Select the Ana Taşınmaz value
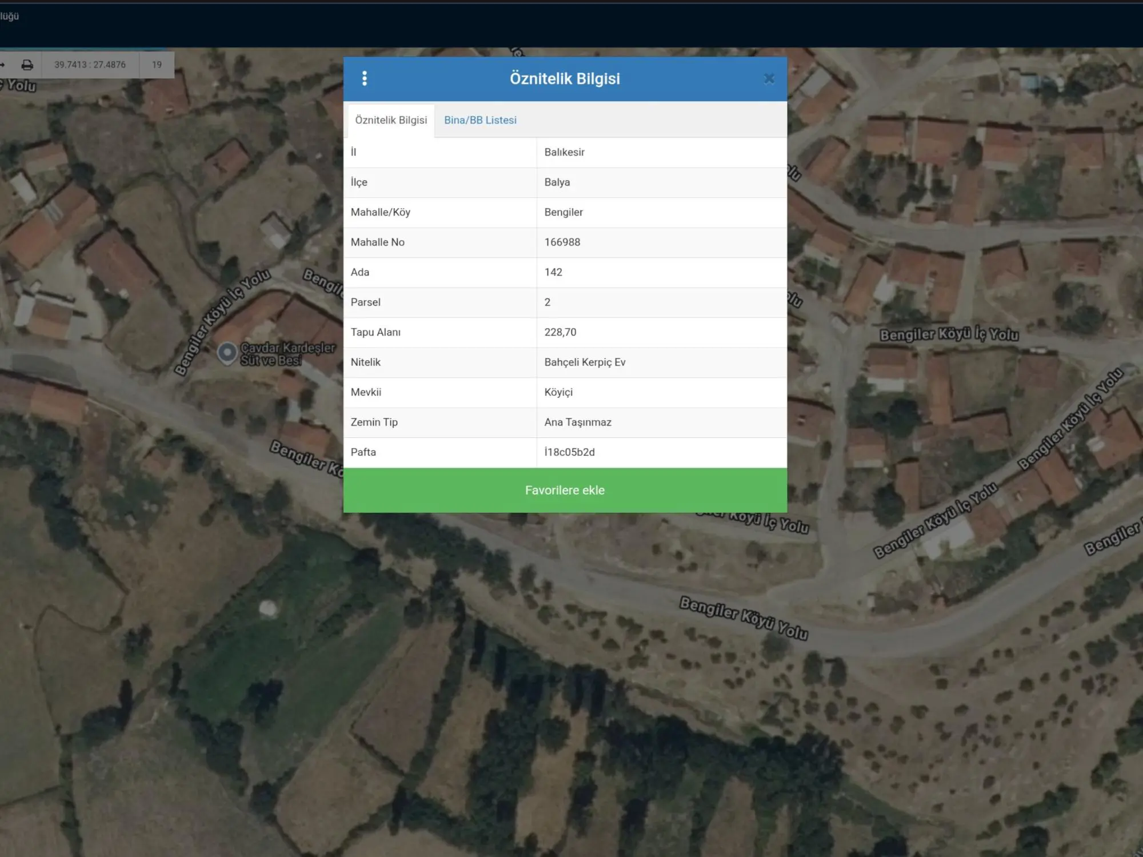The width and height of the screenshot is (1143, 857). (662, 422)
